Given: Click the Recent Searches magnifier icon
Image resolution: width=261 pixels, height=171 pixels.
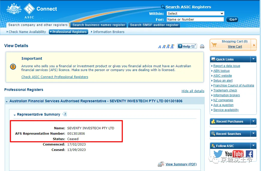Looking at the screenshot, I should click(213, 134).
